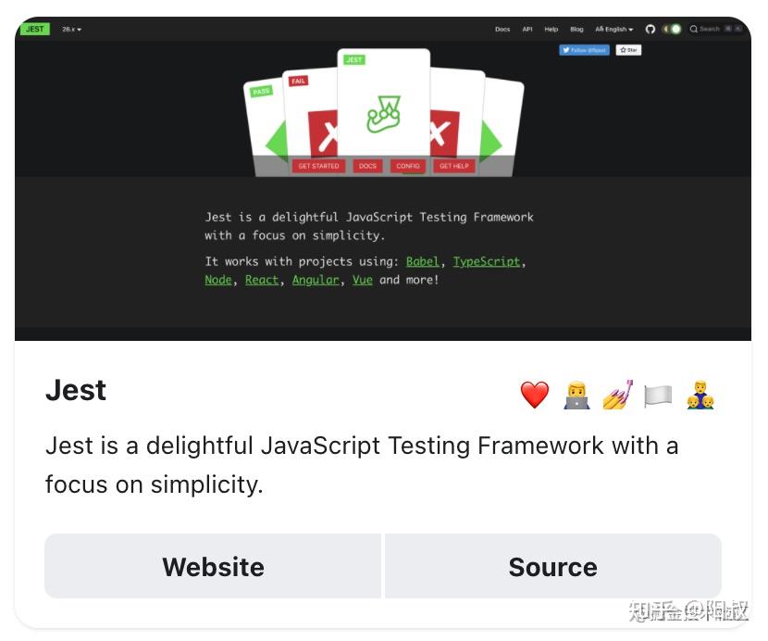Click the white flag emoji
This screenshot has width=768, height=641.
coord(658,396)
